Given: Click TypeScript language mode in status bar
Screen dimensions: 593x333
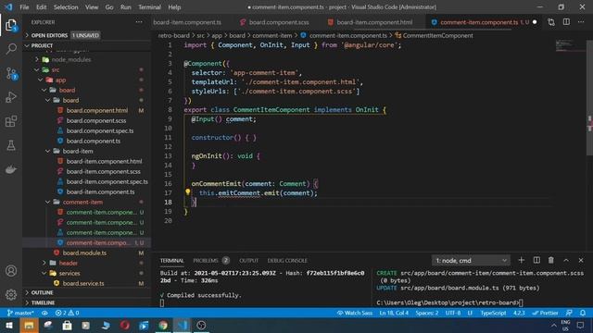Looking at the screenshot, I should (x=493, y=313).
